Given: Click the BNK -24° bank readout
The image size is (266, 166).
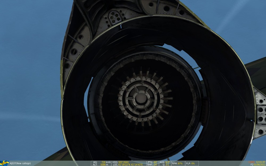Looking at the screenshot, I should [x=153, y=165].
